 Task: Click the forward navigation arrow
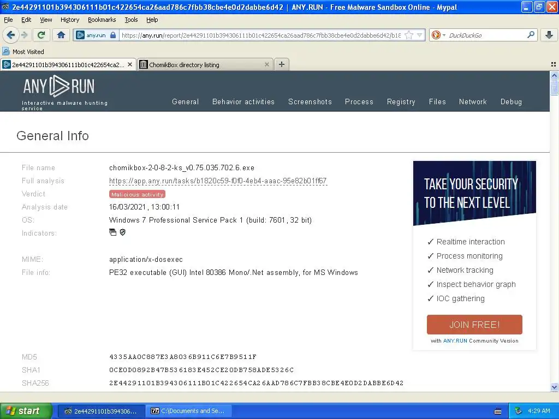(x=25, y=35)
